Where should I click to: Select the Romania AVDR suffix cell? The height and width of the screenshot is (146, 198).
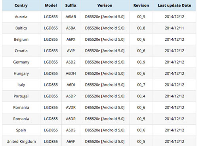coord(71,107)
